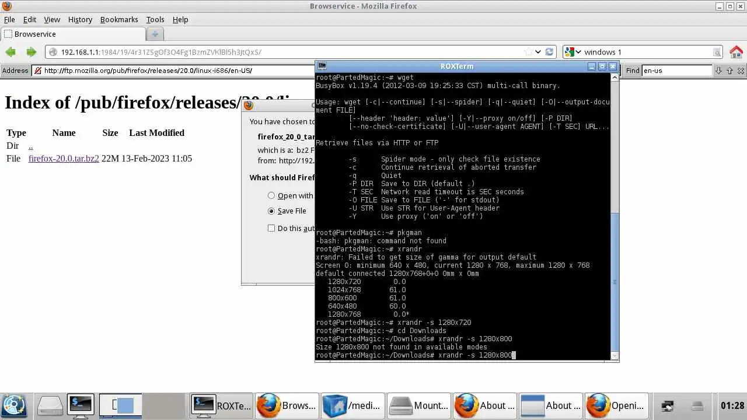Open the Parted Magic start menu
This screenshot has height=420, width=747.
(14, 405)
